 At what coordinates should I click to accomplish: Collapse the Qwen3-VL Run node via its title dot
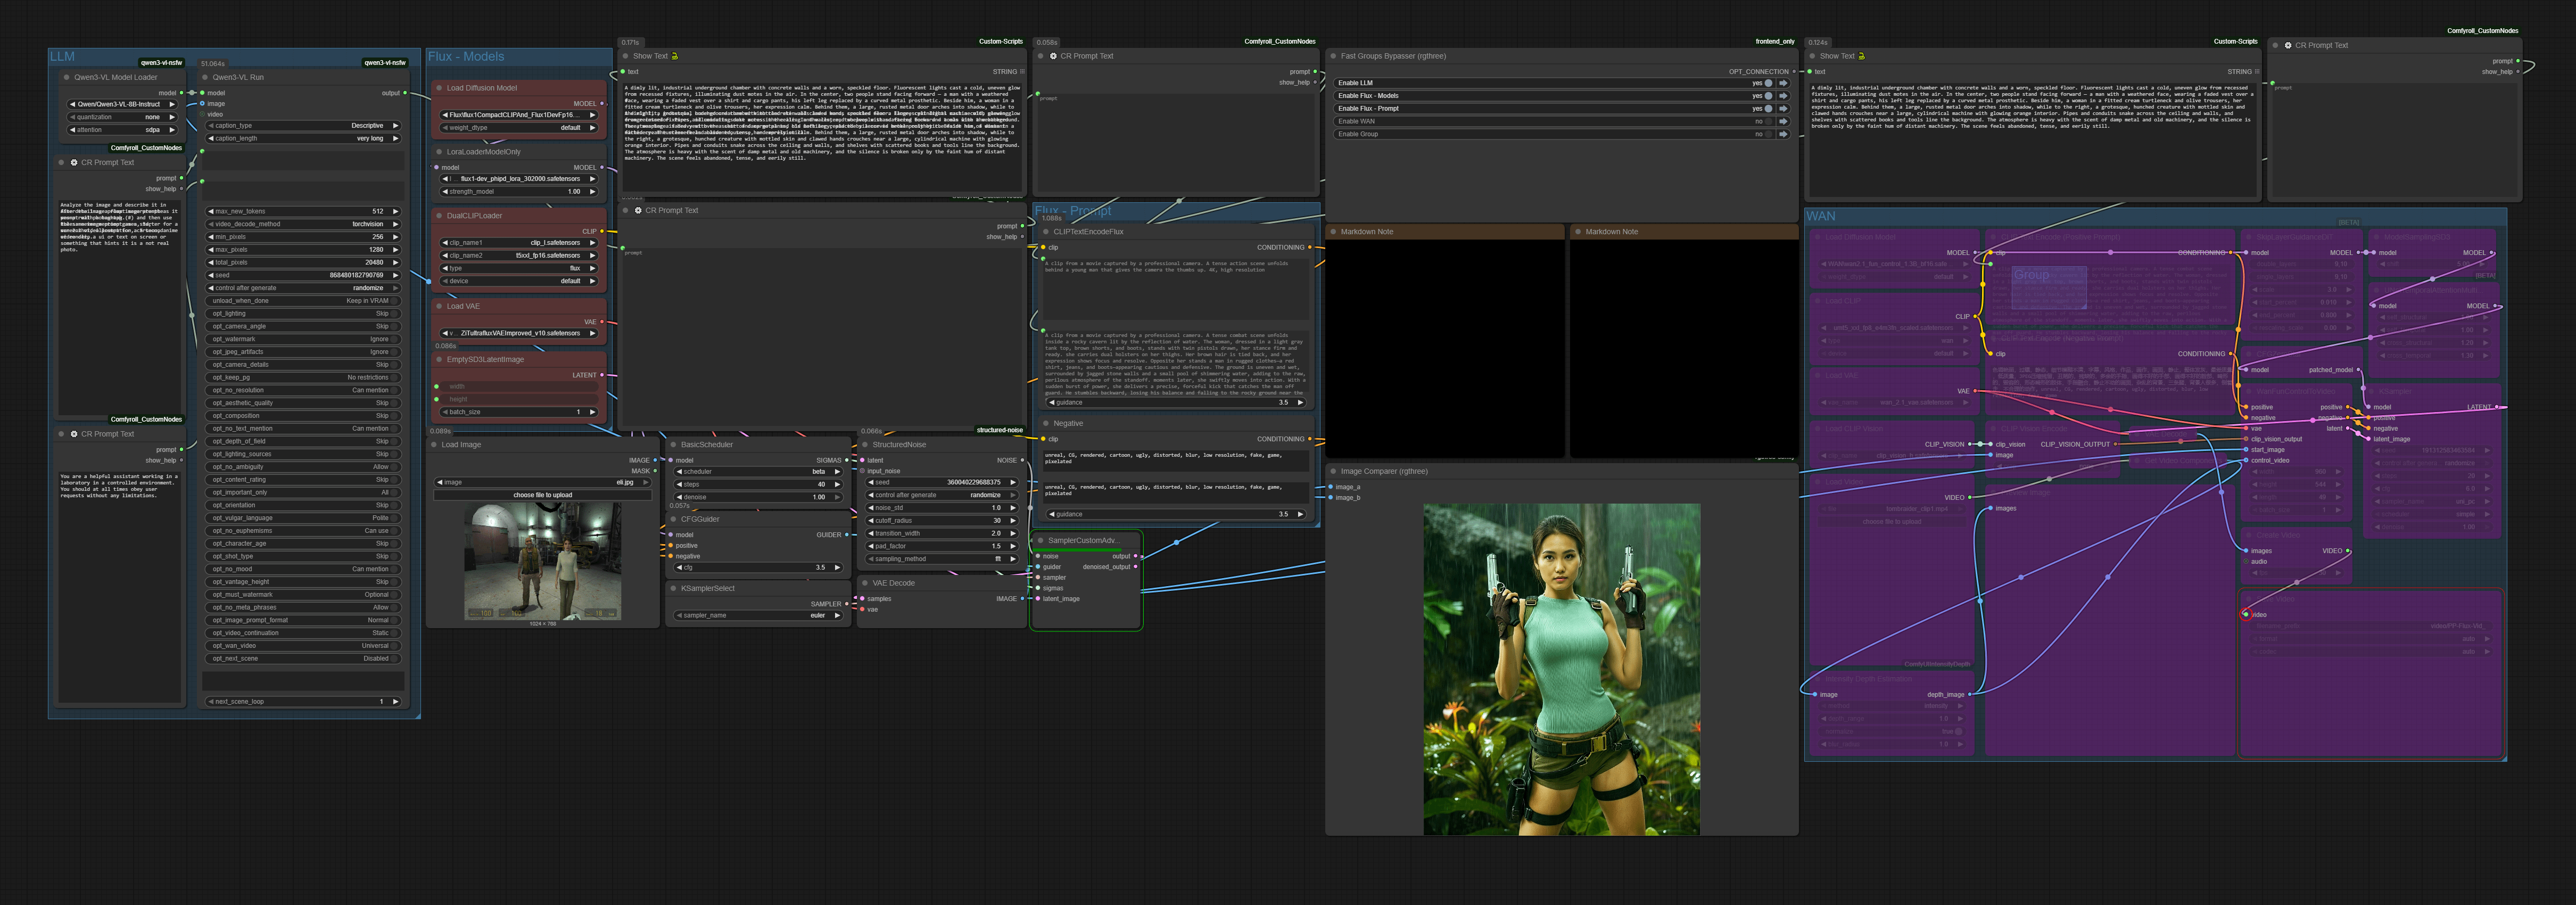click(206, 77)
